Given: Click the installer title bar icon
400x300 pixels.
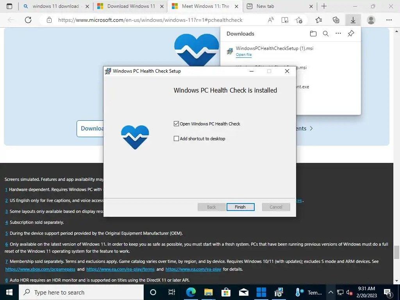Looking at the screenshot, I should 108,71.
